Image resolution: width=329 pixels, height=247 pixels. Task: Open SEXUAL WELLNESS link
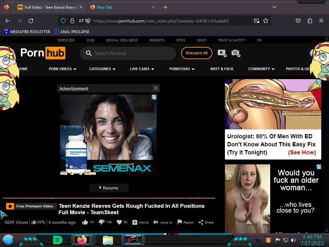click(x=122, y=40)
